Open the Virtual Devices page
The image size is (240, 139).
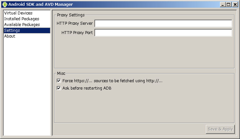[x=27, y=13]
